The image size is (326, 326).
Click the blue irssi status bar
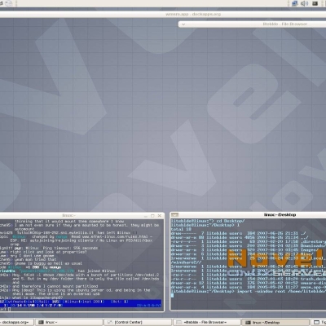(x=81, y=303)
